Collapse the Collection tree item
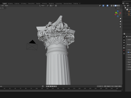Viewport: 131px width, 98px height. click(x=126, y=10)
